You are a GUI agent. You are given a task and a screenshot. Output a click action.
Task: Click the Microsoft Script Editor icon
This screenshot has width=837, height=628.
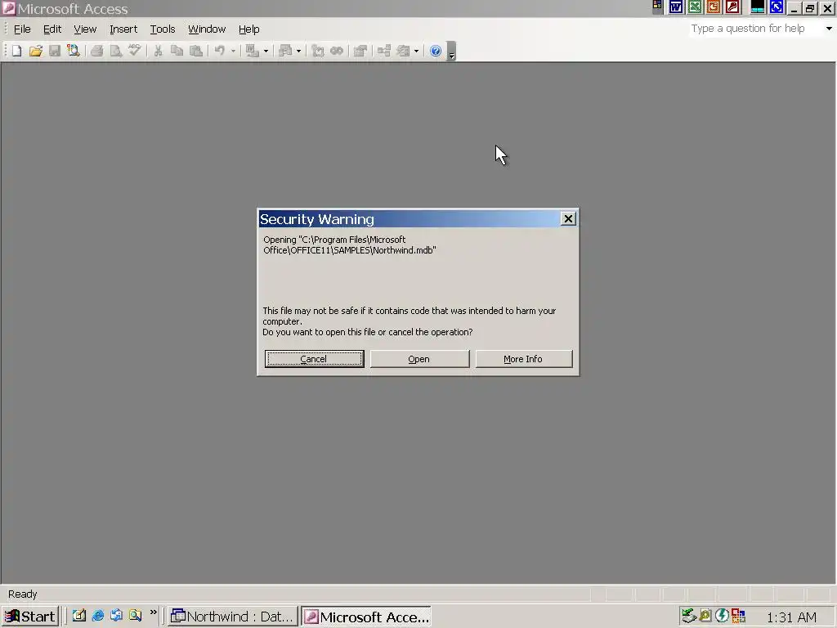tap(336, 51)
